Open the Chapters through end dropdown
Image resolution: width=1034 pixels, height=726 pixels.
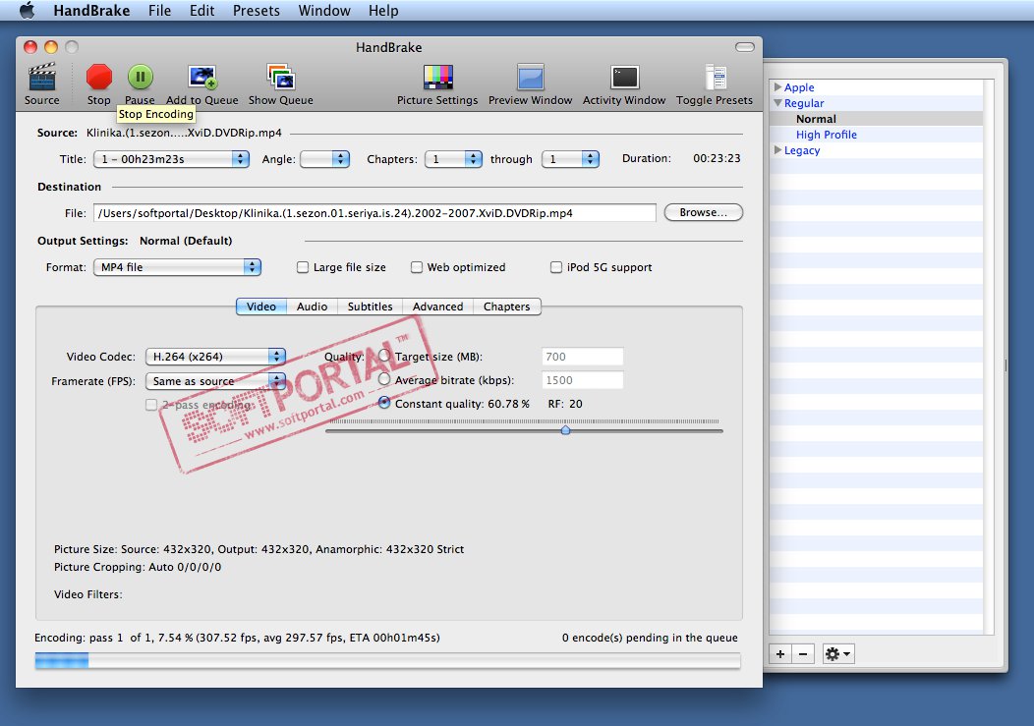570,159
